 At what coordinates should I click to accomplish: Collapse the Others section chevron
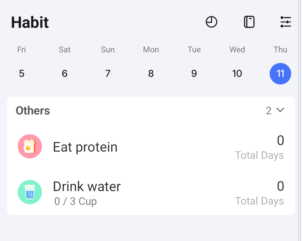click(x=280, y=110)
